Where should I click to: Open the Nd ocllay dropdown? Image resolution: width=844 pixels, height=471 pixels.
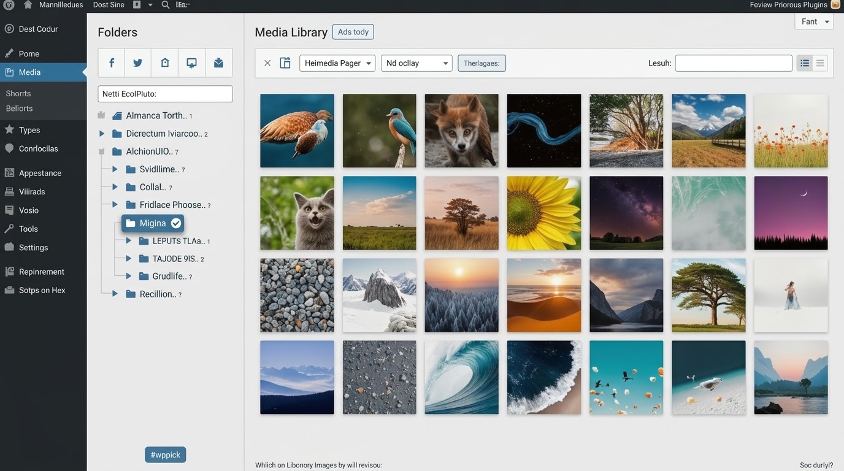point(416,63)
